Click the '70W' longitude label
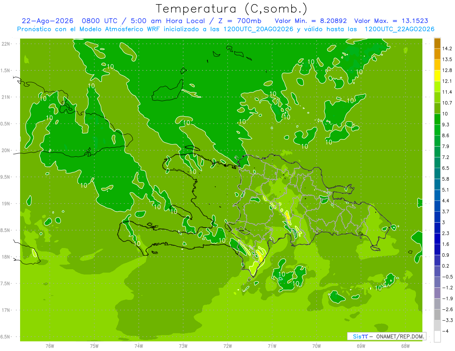This screenshot has width=455, height=351. point(317,346)
